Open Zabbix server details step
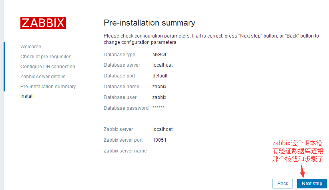 pos(43,77)
